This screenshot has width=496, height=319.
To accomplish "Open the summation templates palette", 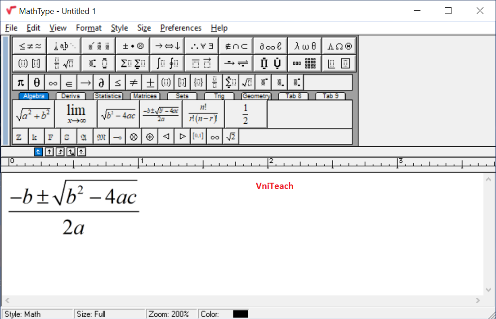I will pyautogui.click(x=132, y=63).
